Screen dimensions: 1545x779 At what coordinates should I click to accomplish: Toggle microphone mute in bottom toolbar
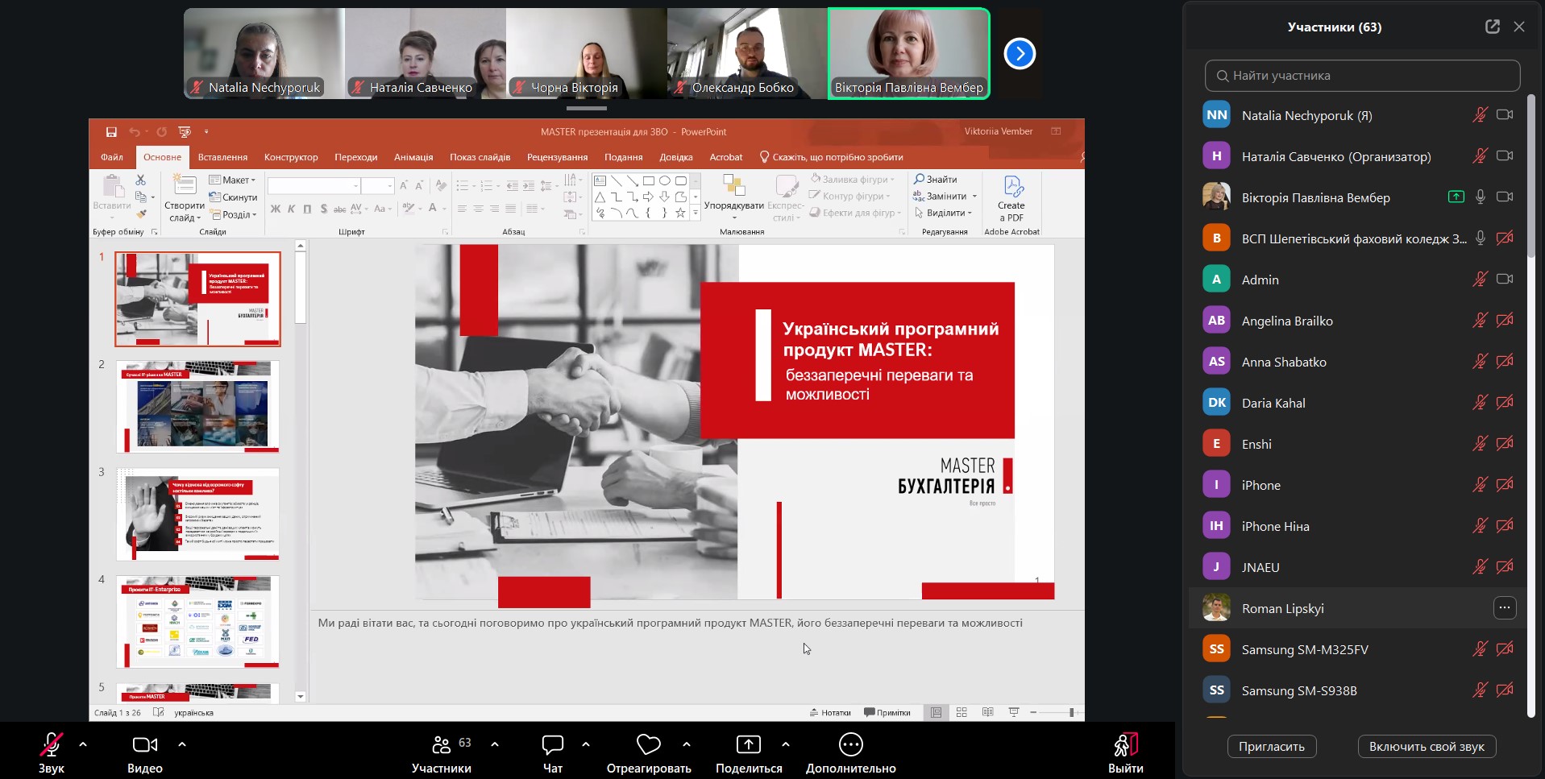tap(52, 745)
